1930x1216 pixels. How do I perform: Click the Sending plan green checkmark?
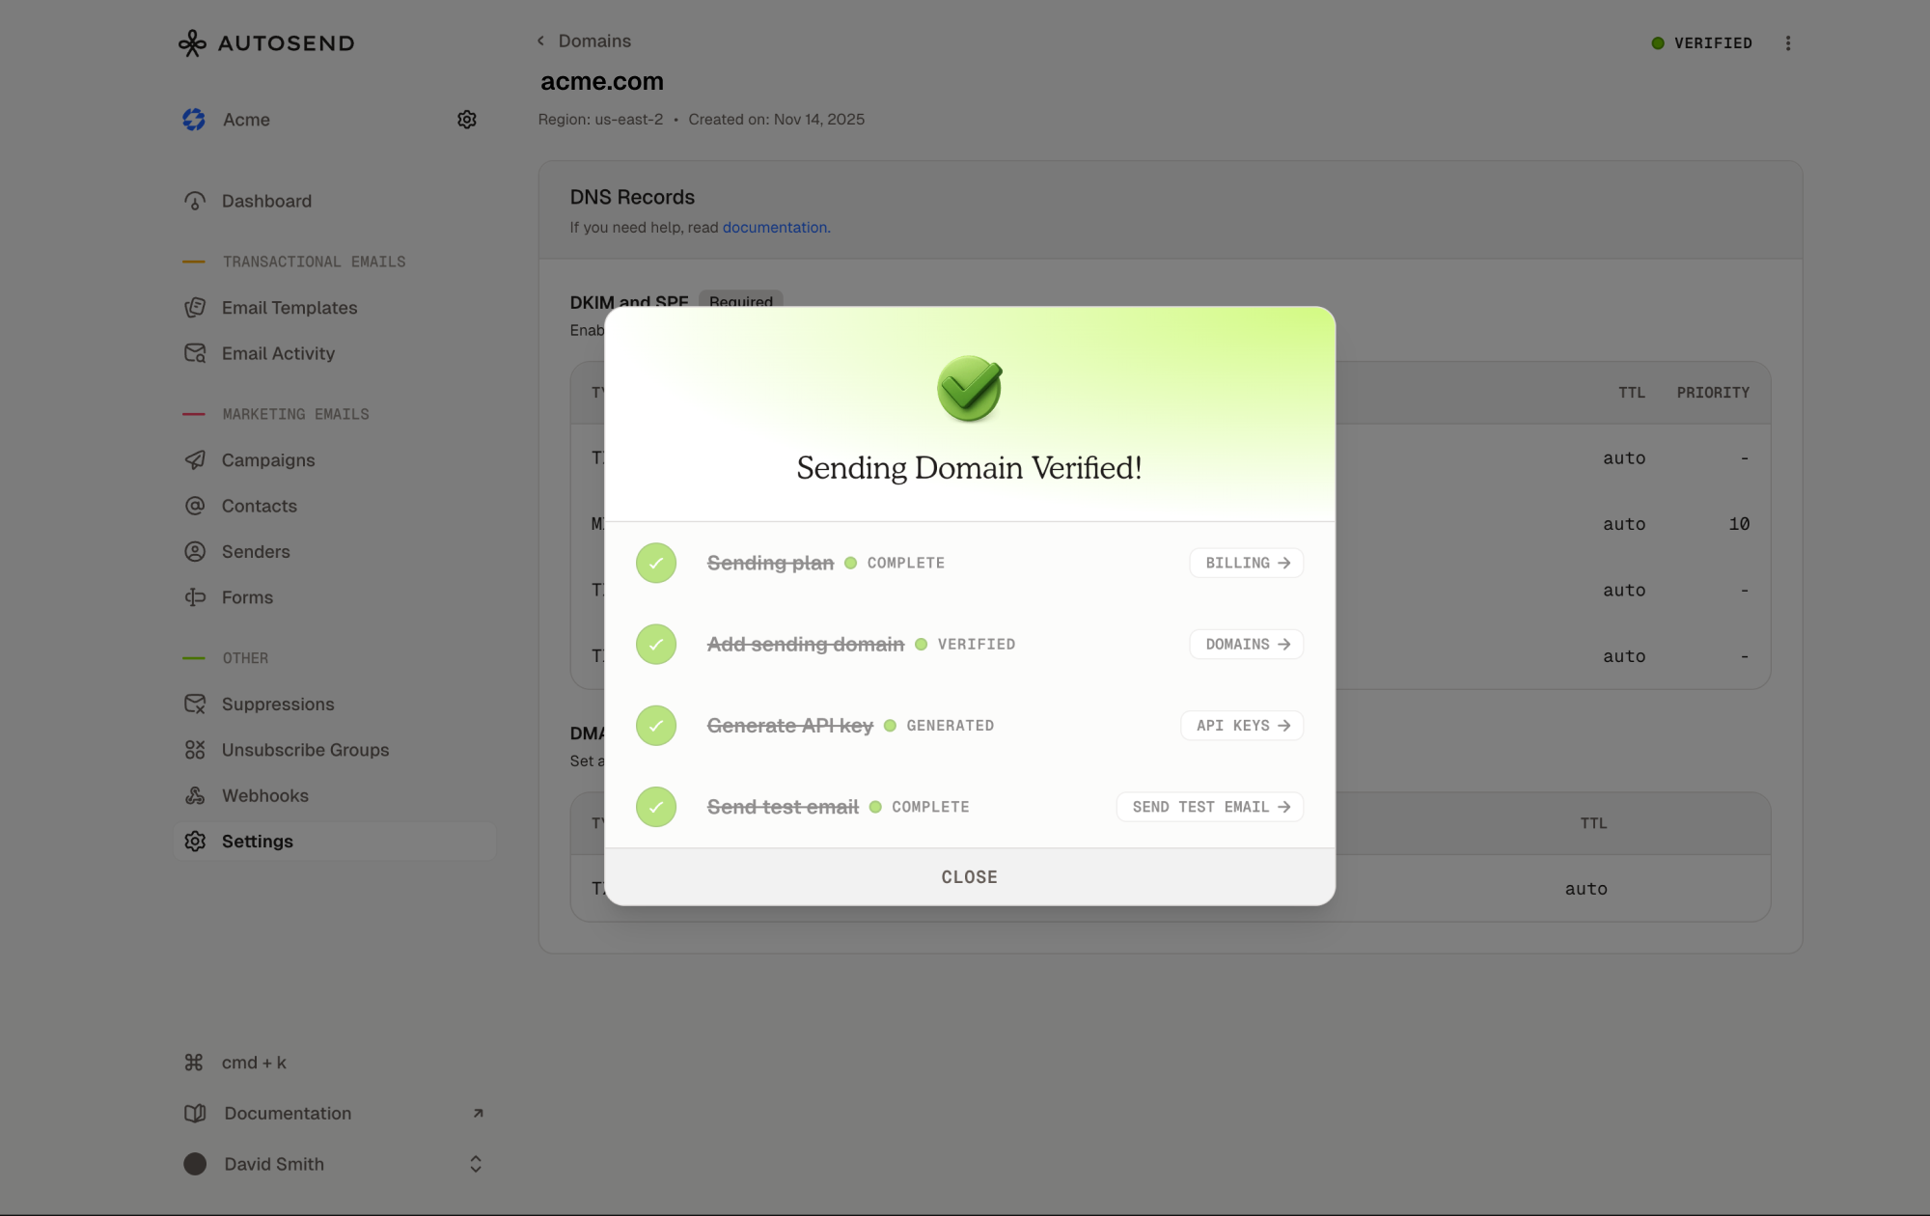point(656,564)
